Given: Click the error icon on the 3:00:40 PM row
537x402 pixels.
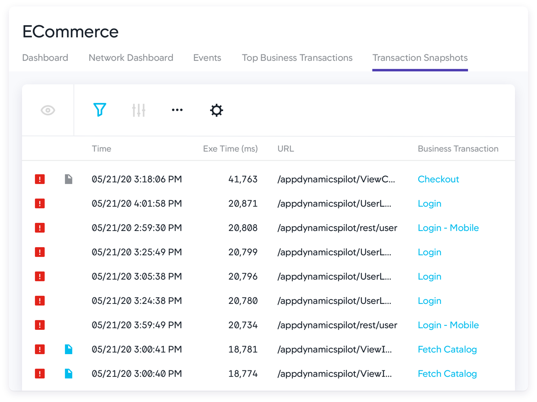Looking at the screenshot, I should 40,374.
